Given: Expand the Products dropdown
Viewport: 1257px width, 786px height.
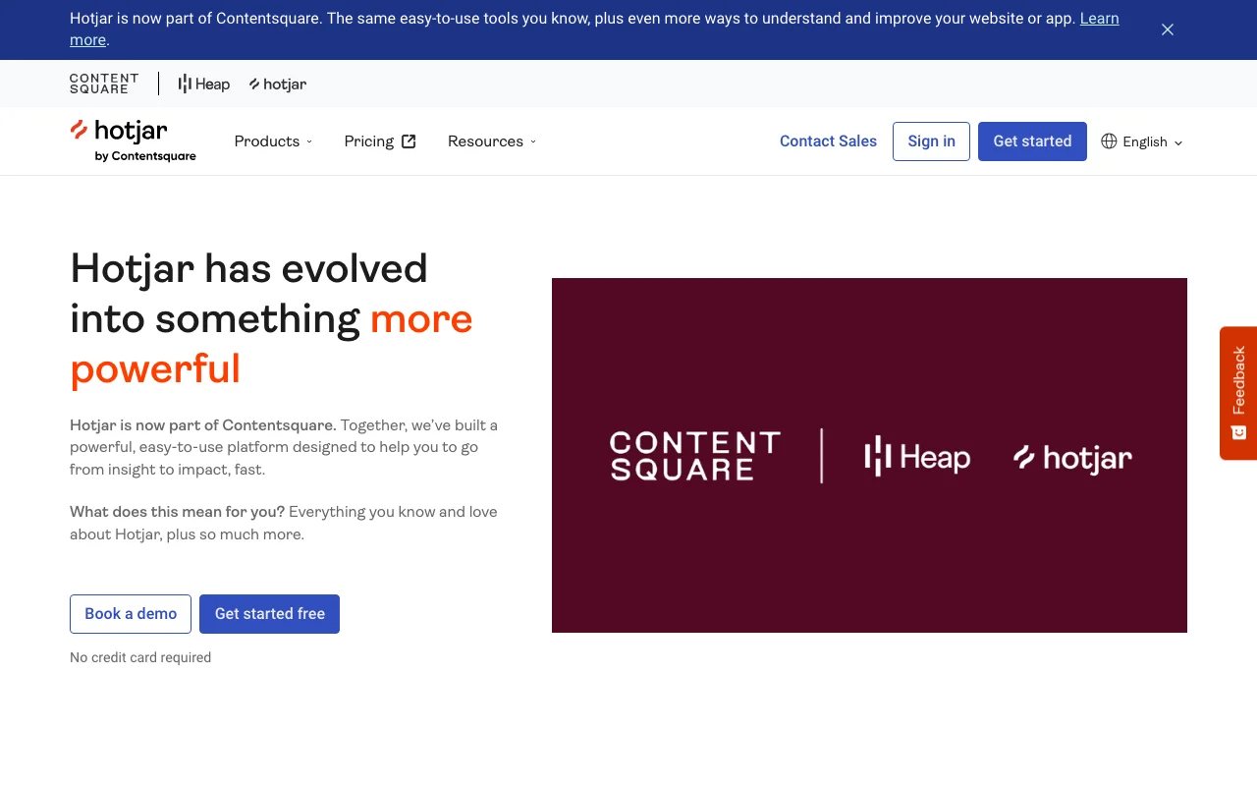Looking at the screenshot, I should pyautogui.click(x=273, y=141).
